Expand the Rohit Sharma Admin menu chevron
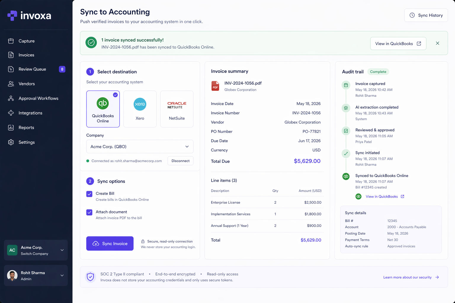Viewport: 455px width, 303px height. pyautogui.click(x=62, y=275)
